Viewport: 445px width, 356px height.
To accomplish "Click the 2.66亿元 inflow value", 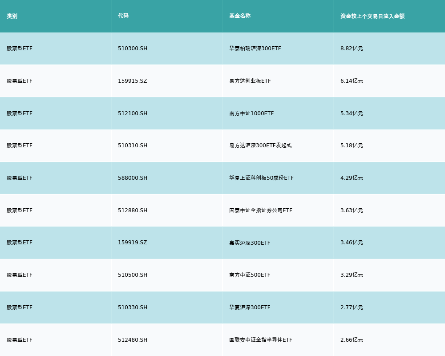I will pos(352,340).
